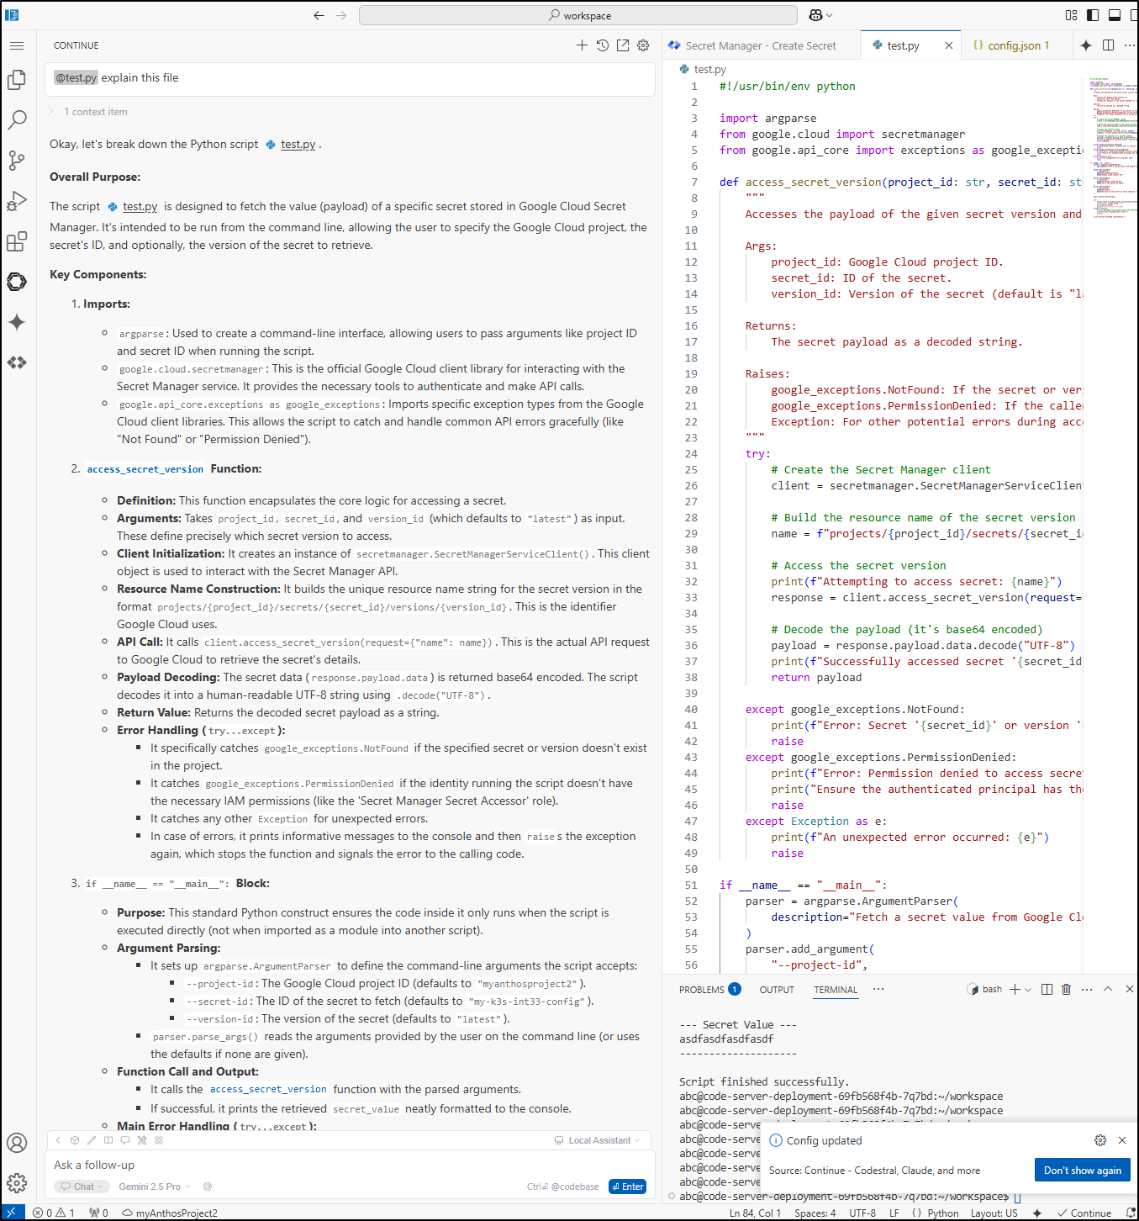Screen dimensions: 1139x1221
Task: View Continue chat history
Action: 603,45
